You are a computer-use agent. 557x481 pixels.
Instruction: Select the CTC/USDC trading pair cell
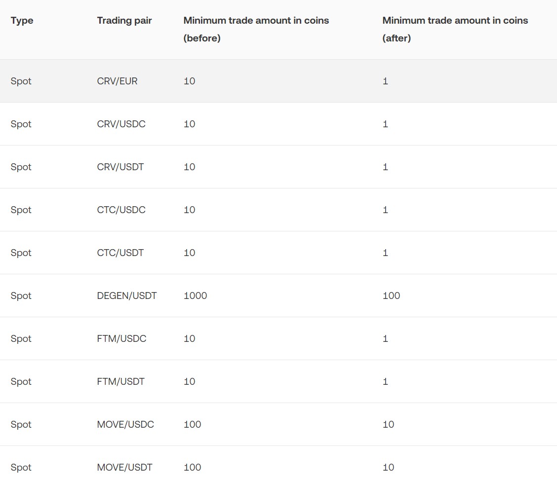click(121, 210)
